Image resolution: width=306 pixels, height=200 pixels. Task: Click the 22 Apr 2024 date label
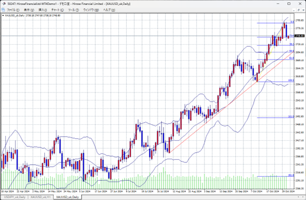23,191
